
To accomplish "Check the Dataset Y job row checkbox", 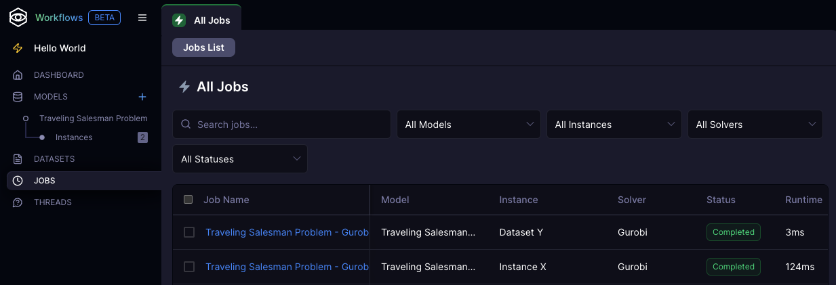I will 189,232.
